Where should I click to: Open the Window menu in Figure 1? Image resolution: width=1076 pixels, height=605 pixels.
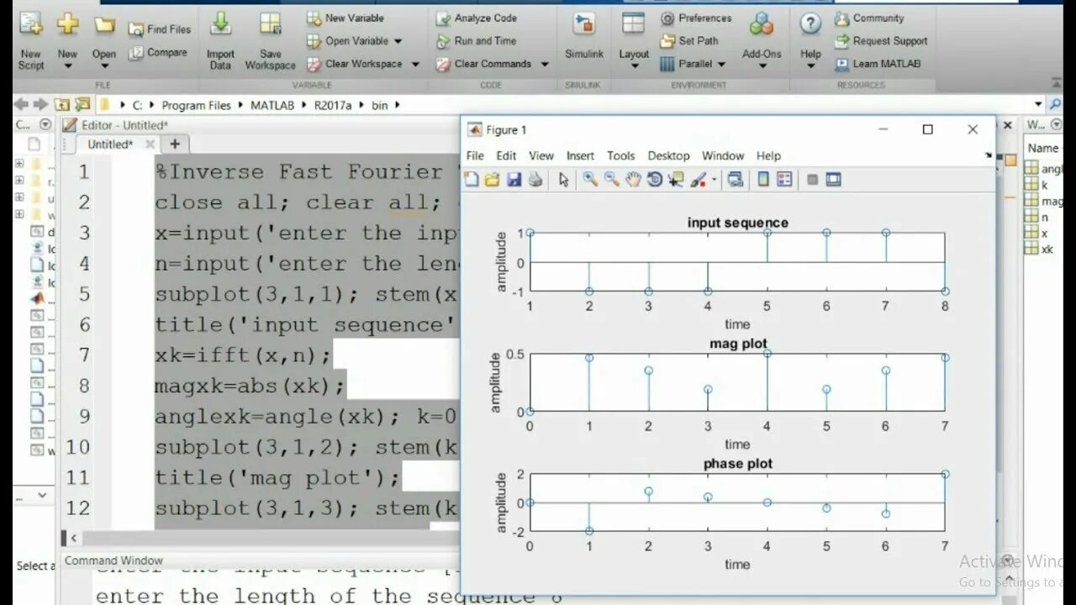(x=723, y=155)
